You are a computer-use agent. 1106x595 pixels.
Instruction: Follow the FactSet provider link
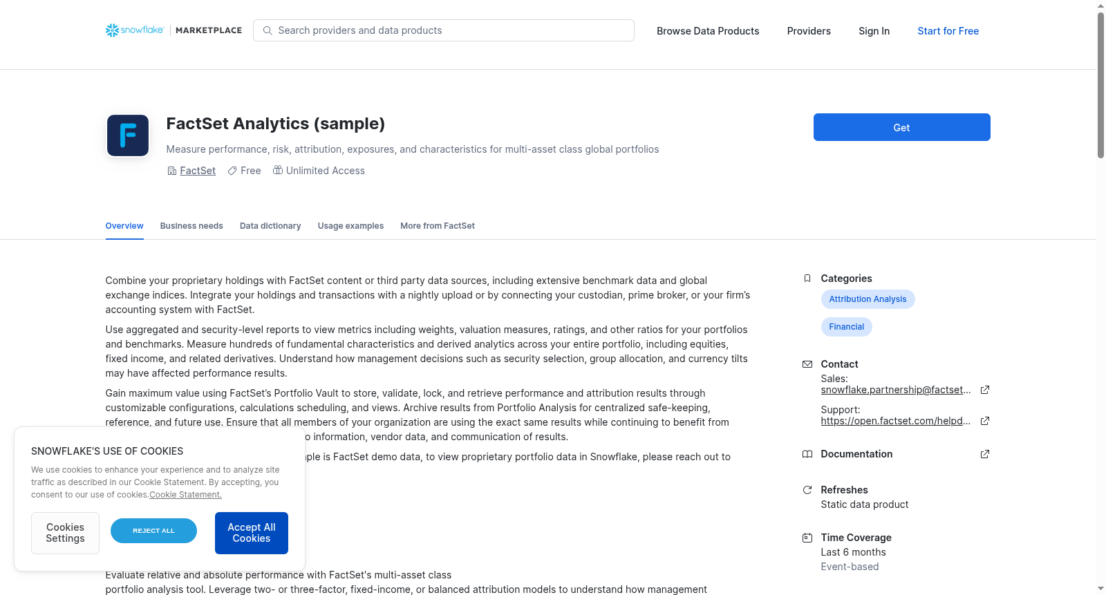pos(198,171)
